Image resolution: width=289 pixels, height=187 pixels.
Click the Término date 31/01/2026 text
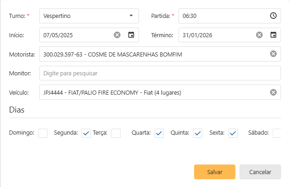pos(197,35)
